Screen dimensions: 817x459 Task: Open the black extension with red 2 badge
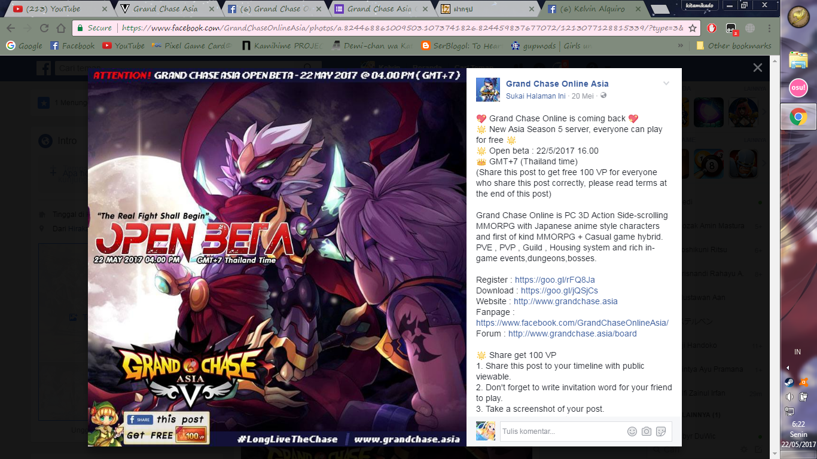pos(731,29)
